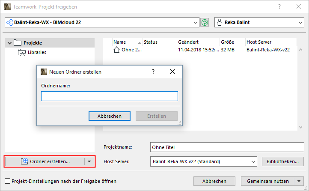Close the Neuen Ordner erstellen dialog
Viewport: 309px width, 191px height.
click(x=172, y=72)
